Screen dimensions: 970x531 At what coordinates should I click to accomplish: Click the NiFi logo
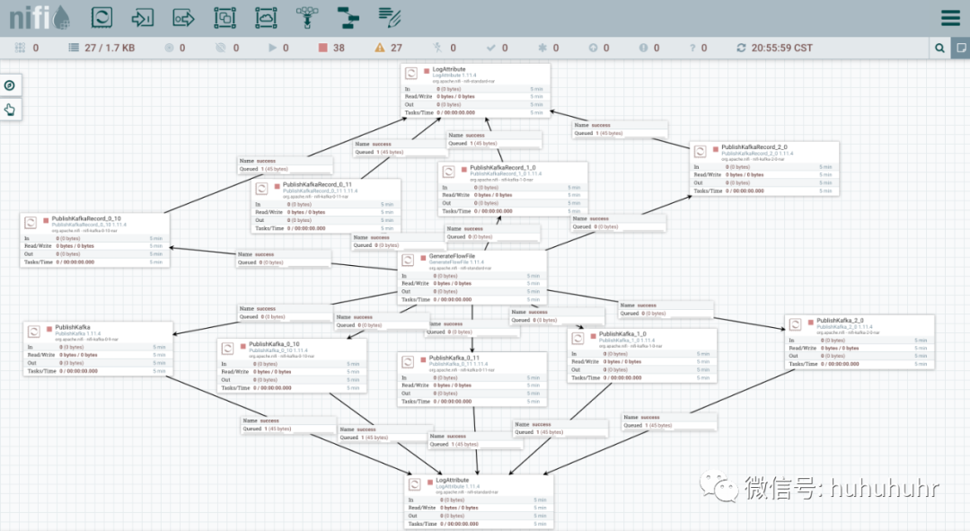pos(40,17)
